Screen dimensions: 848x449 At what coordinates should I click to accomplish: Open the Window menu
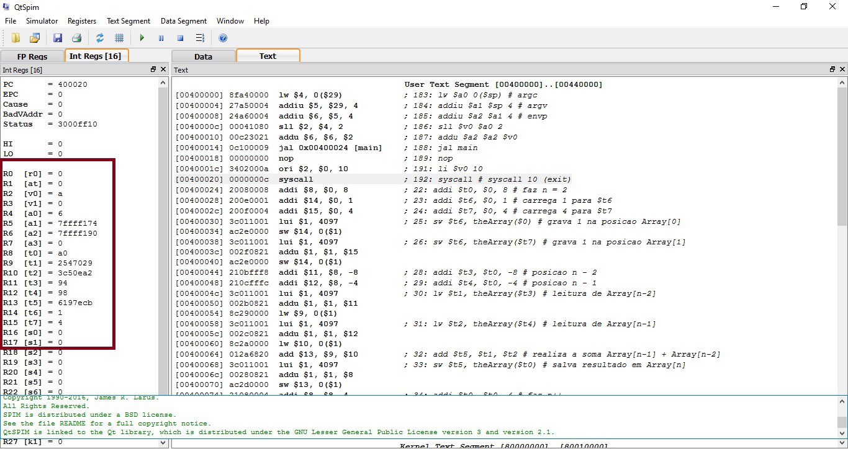pos(230,21)
